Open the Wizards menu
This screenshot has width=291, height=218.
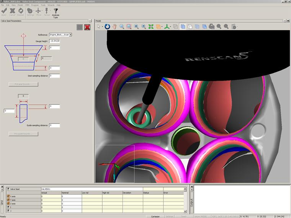click(51, 5)
